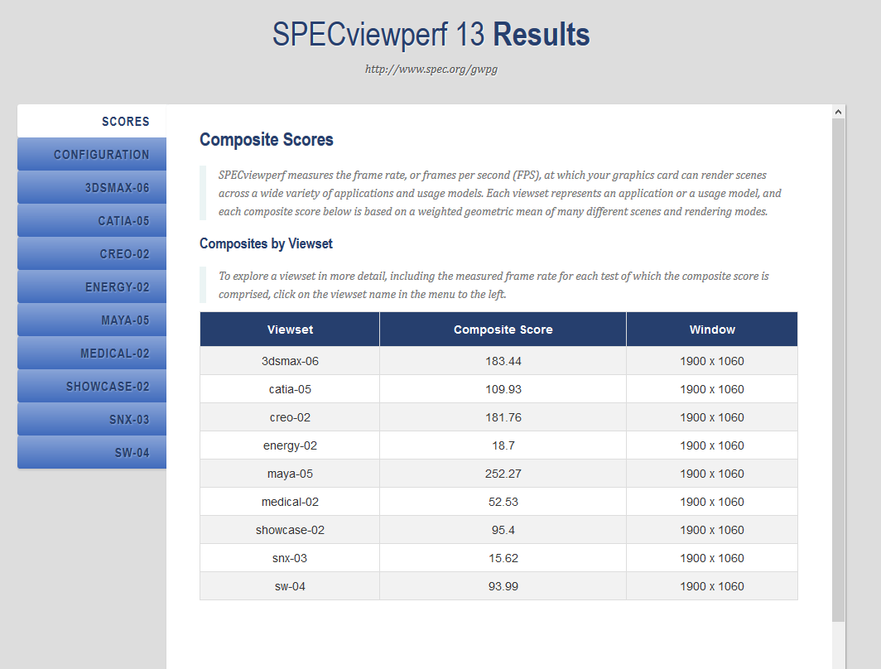Viewport: 881px width, 669px height.
Task: Click the Composite Score column header
Action: click(503, 330)
